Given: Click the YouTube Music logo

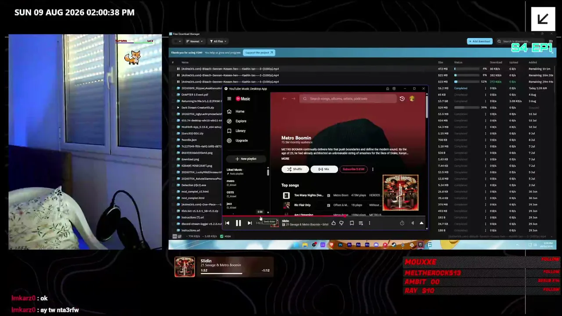Looking at the screenshot, I should click(x=243, y=99).
